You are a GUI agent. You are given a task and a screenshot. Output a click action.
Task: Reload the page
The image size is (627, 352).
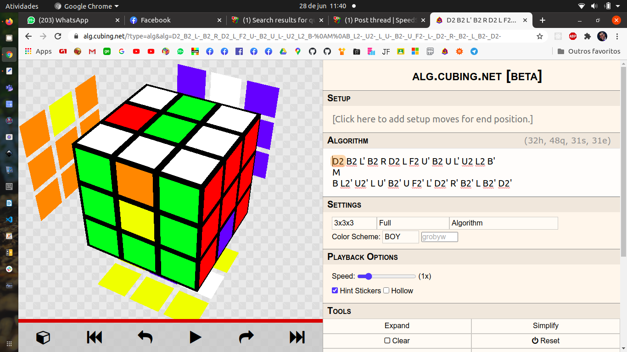tap(58, 36)
